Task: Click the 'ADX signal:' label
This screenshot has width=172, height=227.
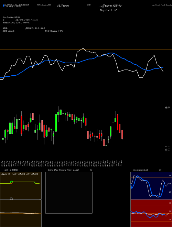Action: [9, 31]
